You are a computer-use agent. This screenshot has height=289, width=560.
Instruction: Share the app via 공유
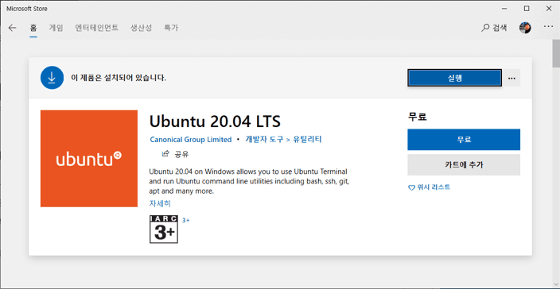click(x=175, y=154)
